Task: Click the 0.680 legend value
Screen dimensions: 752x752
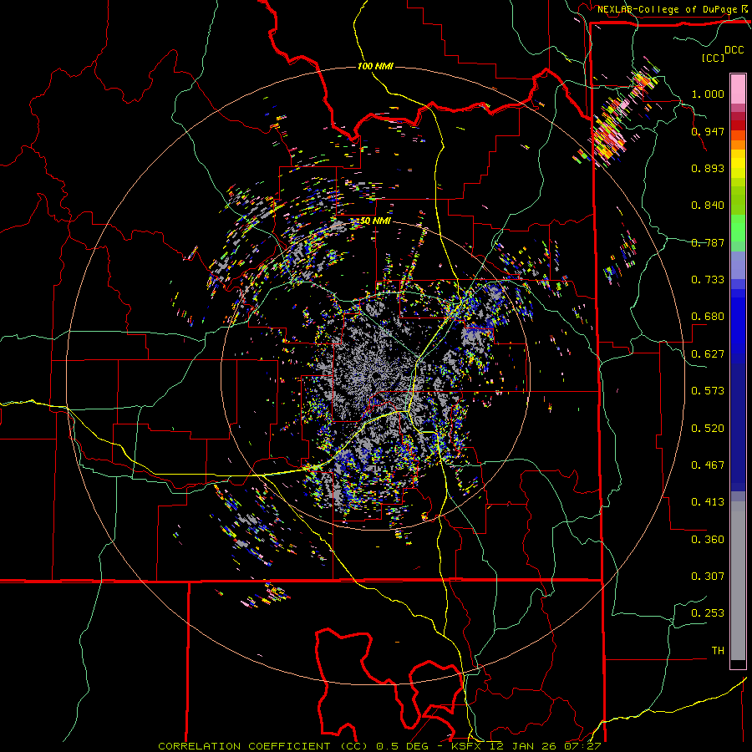Action: click(x=708, y=317)
